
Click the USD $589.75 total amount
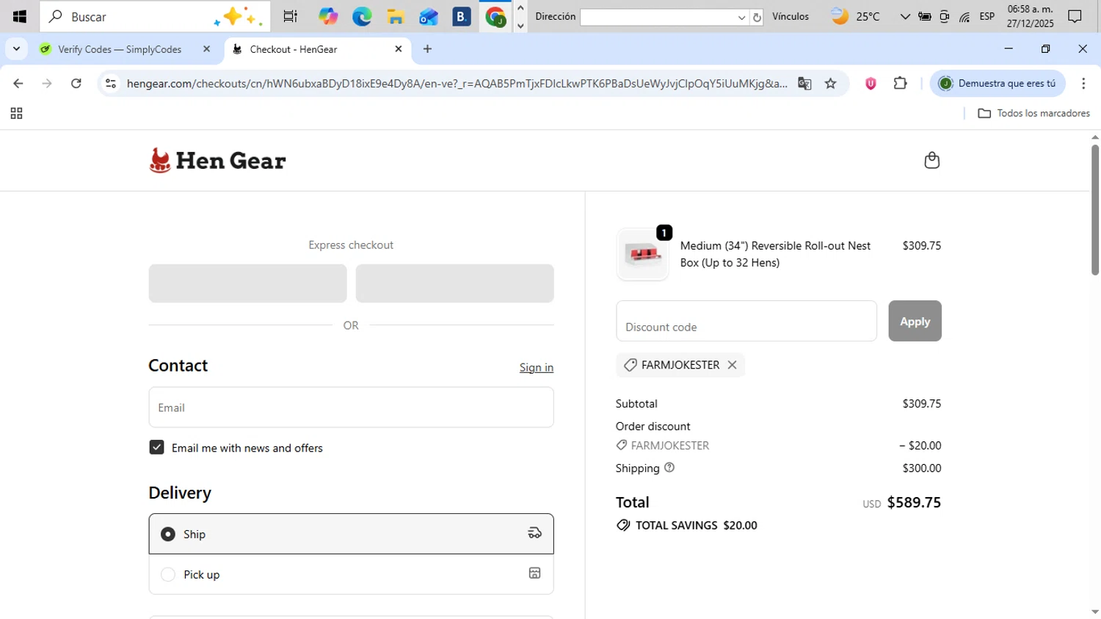[x=901, y=502]
